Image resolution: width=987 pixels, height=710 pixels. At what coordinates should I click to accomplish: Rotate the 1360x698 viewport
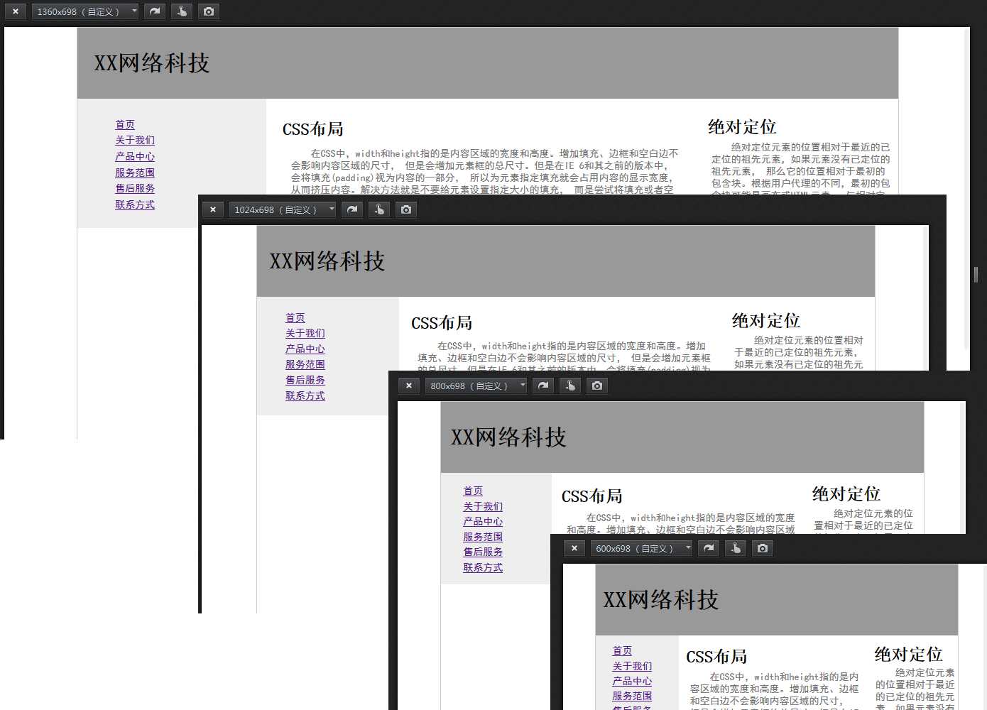pos(155,11)
